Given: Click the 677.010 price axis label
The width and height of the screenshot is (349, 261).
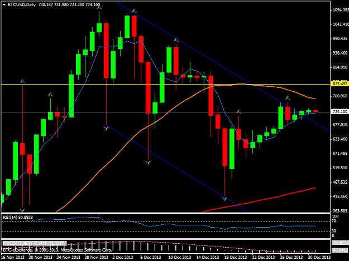Looking at the screenshot, I should pos(340,125).
